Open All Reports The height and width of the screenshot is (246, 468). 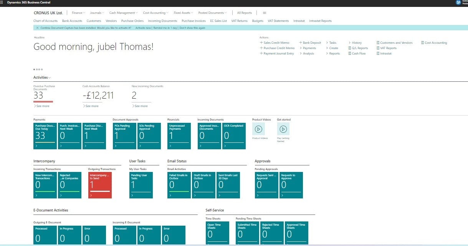245,13
